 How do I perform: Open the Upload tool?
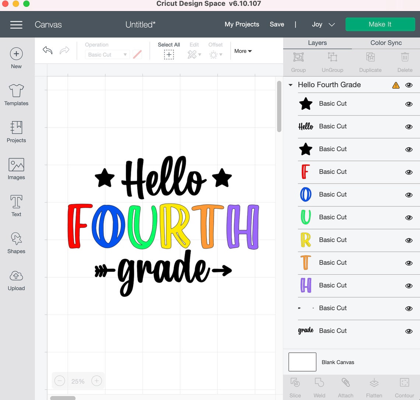pyautogui.click(x=16, y=280)
